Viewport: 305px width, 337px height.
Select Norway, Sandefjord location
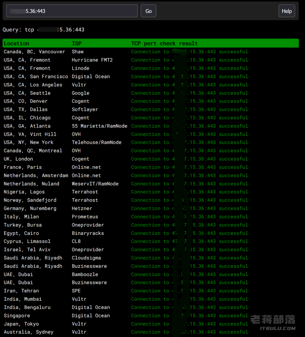point(30,200)
